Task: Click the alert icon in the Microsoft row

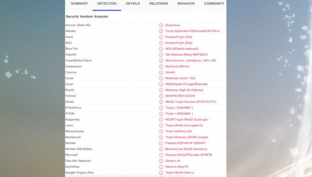Action: point(161,155)
